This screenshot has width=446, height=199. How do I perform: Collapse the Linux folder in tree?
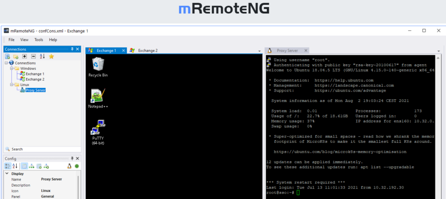point(12,85)
